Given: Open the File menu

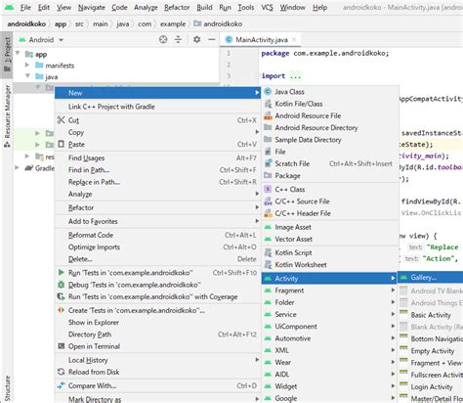Looking at the screenshot, I should coord(25,7).
